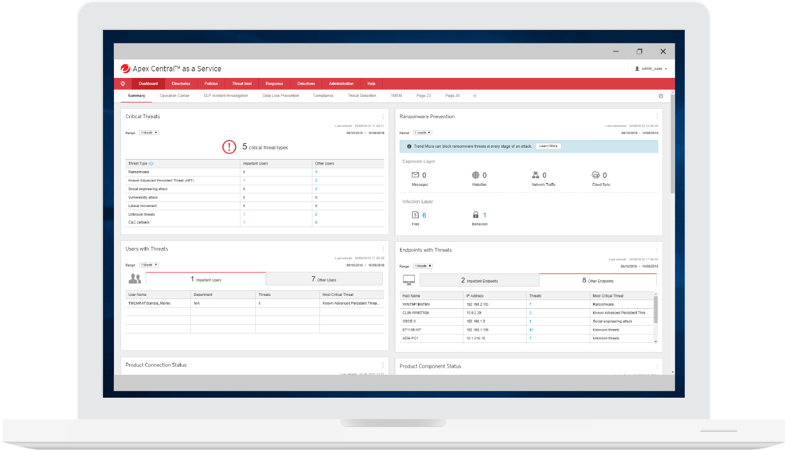Viewport: 785px width, 450px height.
Task: Click threats count for ET1106-W7 host
Action: tap(530, 330)
